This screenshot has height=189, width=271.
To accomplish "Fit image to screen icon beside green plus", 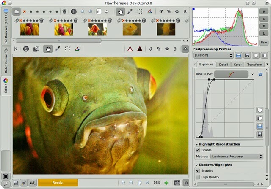I will click(177, 183).
